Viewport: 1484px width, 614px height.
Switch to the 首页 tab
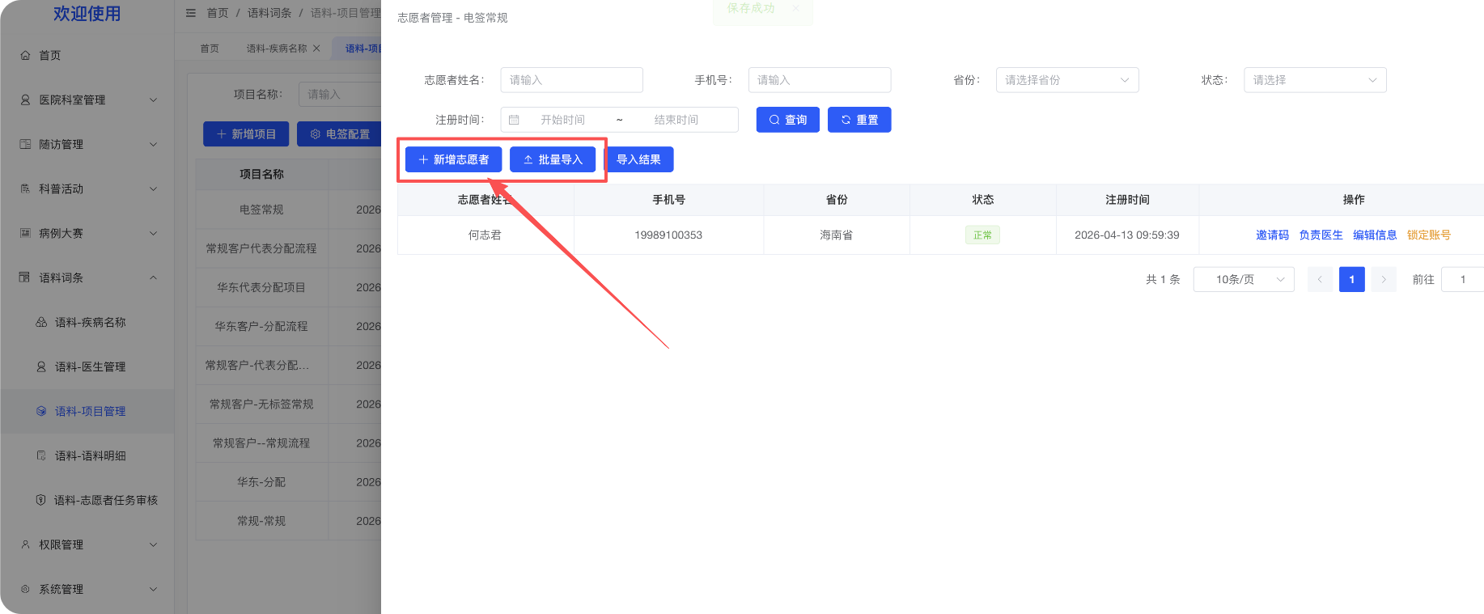[210, 49]
